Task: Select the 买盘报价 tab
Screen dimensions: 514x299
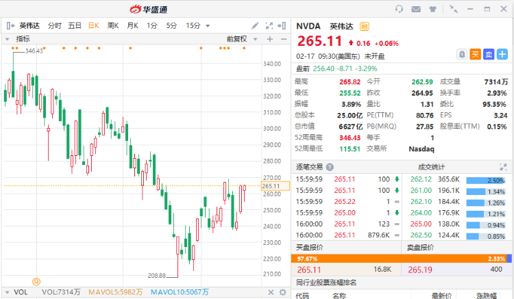Action: tap(310, 248)
